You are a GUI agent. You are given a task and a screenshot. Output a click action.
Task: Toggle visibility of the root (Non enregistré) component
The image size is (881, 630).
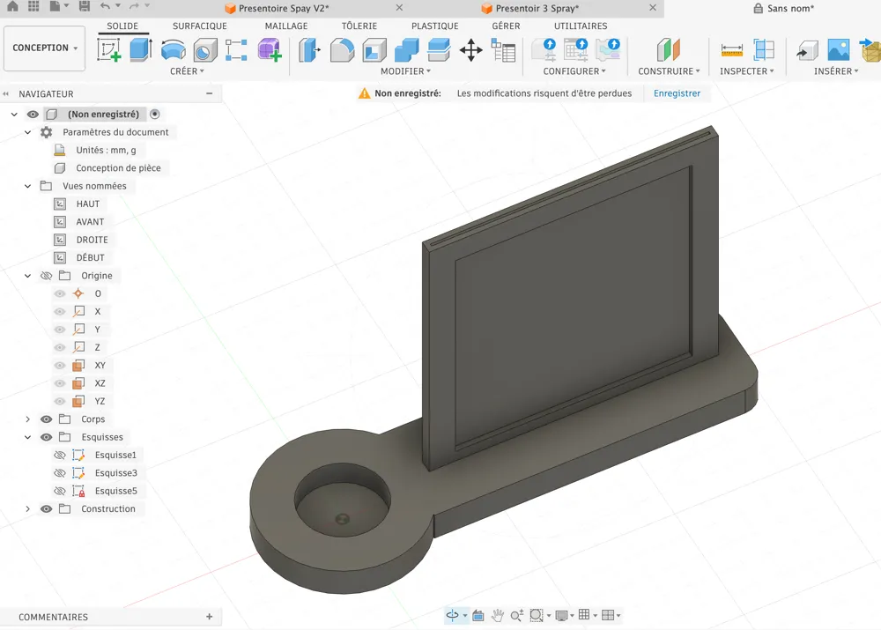(x=33, y=114)
